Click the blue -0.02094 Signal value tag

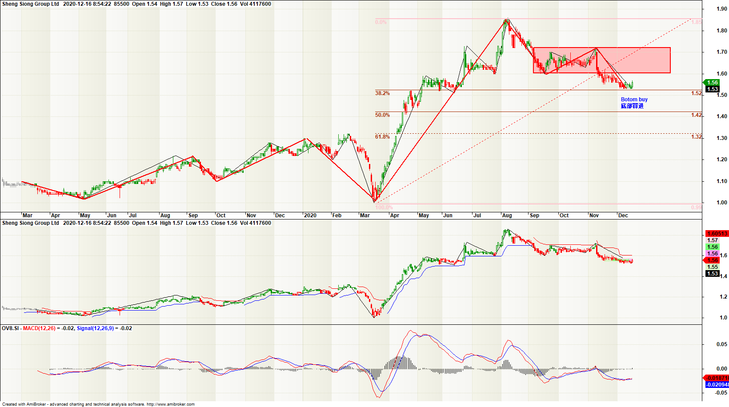click(717, 385)
